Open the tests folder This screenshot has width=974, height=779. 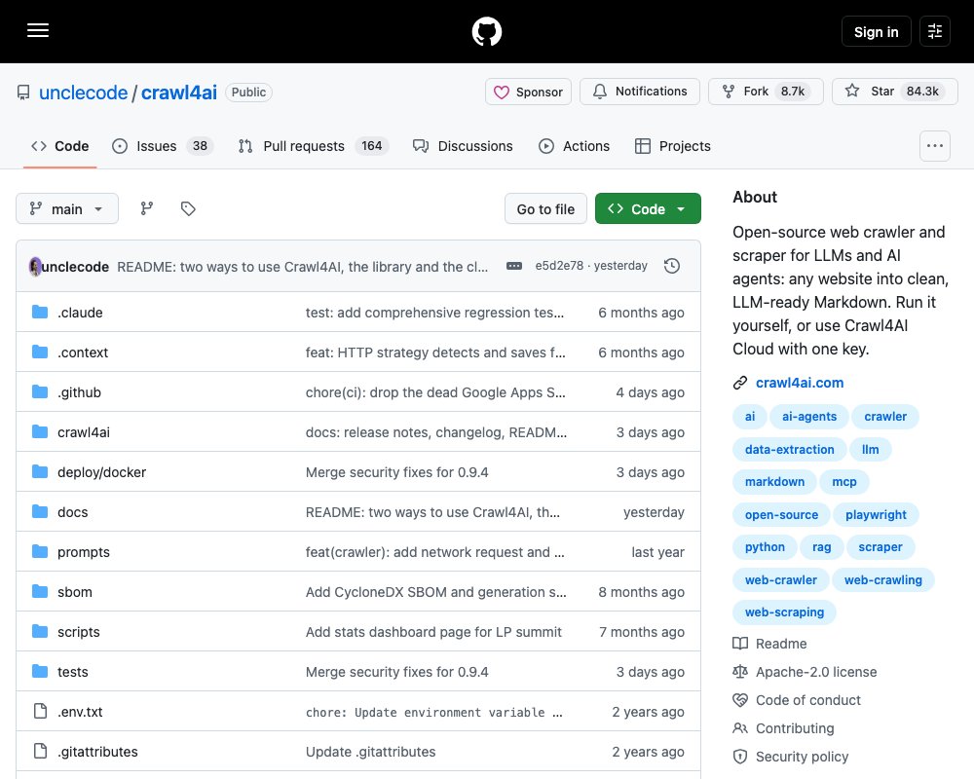[x=73, y=672]
